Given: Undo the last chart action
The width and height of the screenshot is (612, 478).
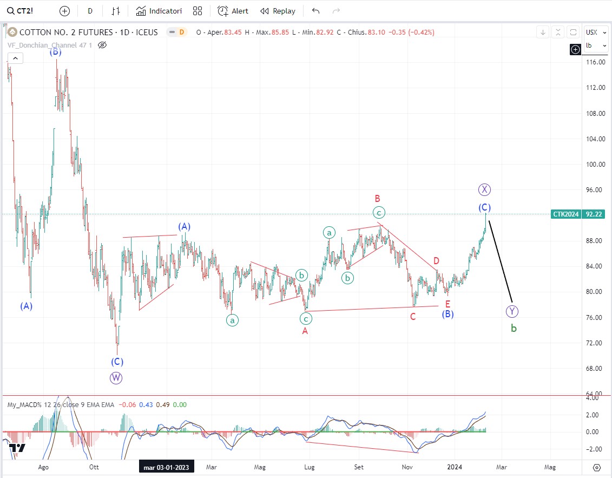Looking at the screenshot, I should tap(316, 11).
